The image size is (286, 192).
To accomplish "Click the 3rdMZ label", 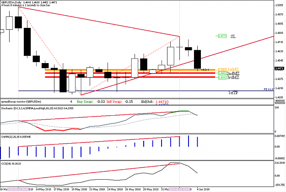I will point(233,77).
